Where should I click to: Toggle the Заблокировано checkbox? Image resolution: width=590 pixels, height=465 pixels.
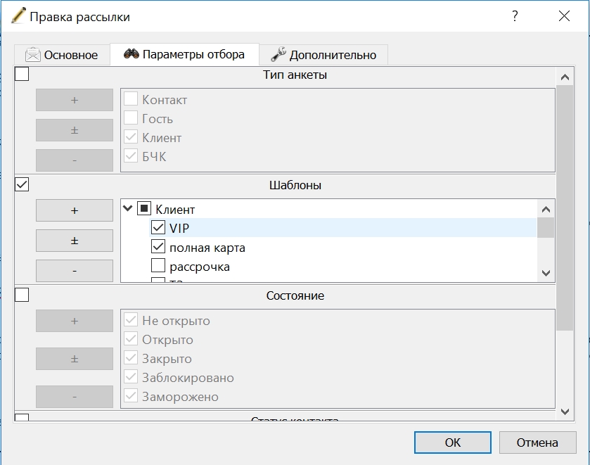(131, 376)
